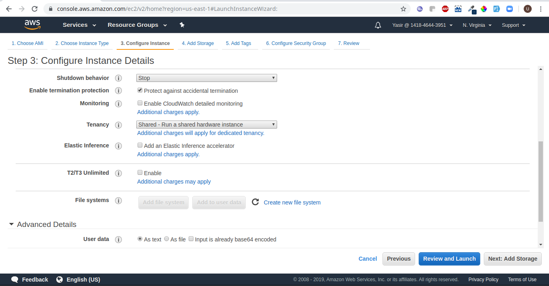Click the AWS logo home icon

33,25
